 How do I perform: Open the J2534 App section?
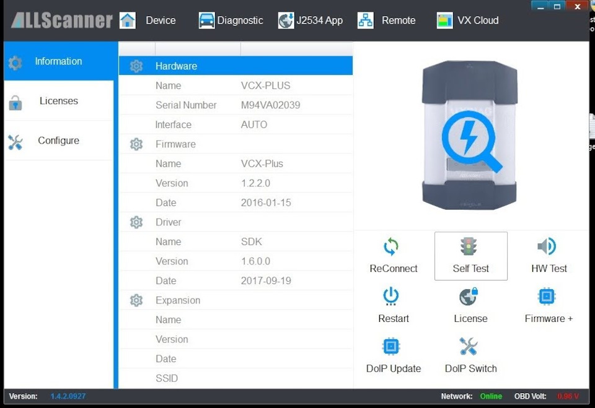pyautogui.click(x=311, y=20)
